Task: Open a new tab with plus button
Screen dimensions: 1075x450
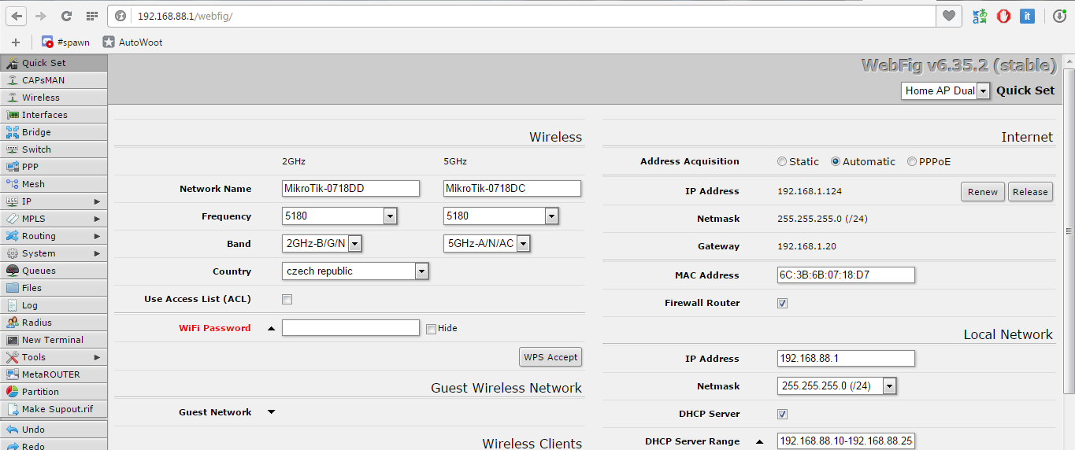Action: pos(15,42)
